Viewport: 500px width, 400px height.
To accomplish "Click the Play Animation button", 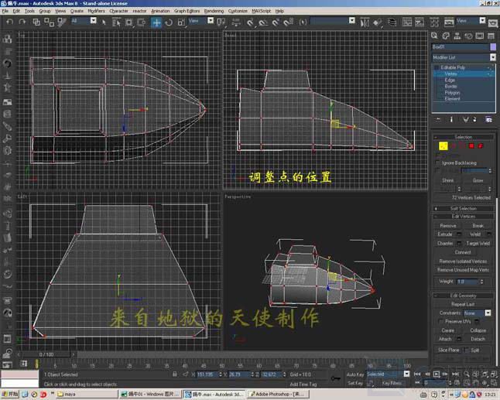I will pos(437,374).
